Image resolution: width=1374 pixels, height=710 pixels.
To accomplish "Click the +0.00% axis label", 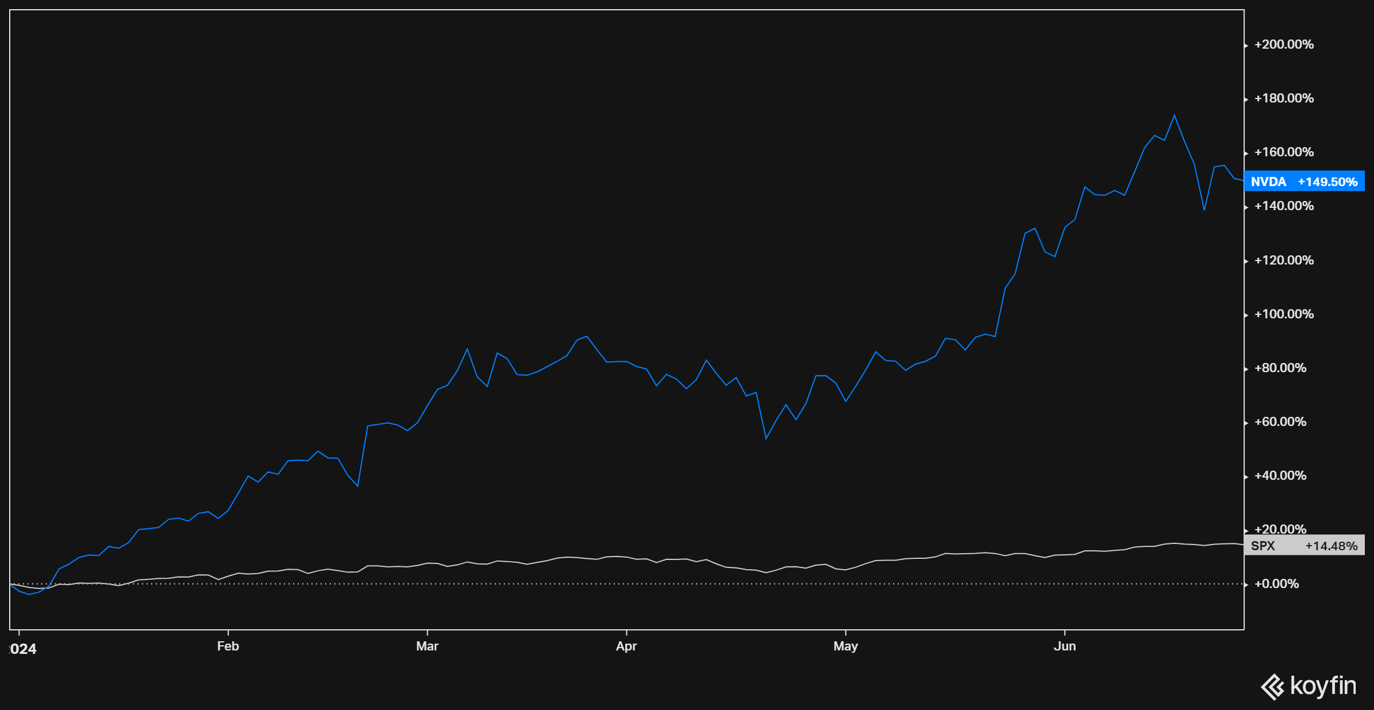I will coord(1276,584).
